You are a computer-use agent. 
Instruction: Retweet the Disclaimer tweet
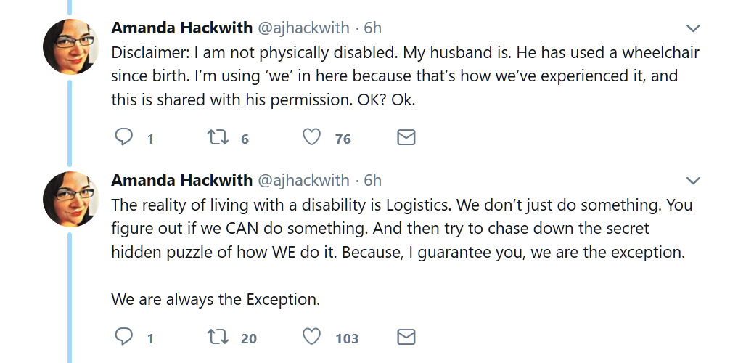click(x=218, y=137)
